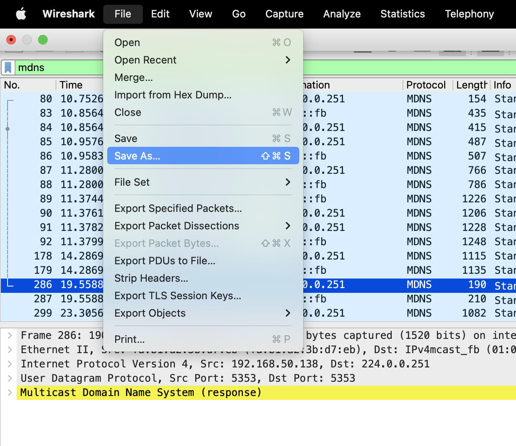Select Export Specified Packets…

[178, 208]
